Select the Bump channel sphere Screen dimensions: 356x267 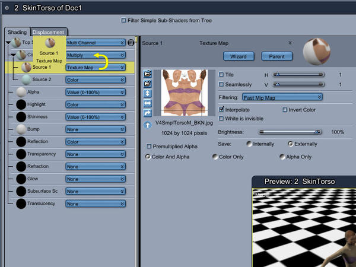pyautogui.click(x=21, y=129)
